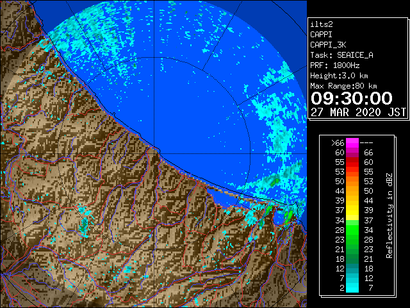The width and height of the screenshot is (410, 308).
Task: Click the '---' legend upper bound
Action: click(366, 142)
